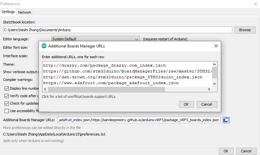The width and height of the screenshot is (260, 155).
Task: Open the Editor language dropdown
Action: click(x=96, y=39)
